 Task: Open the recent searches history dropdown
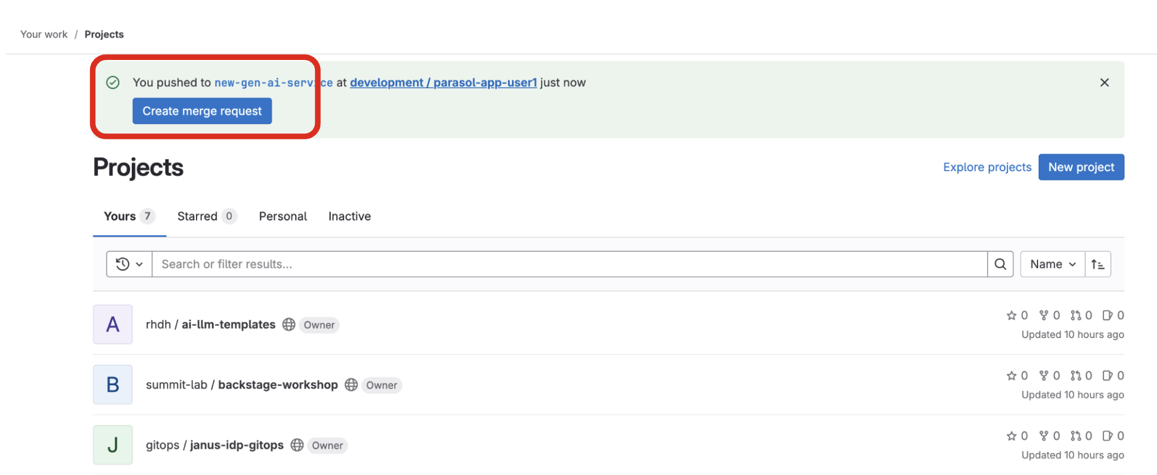point(129,264)
